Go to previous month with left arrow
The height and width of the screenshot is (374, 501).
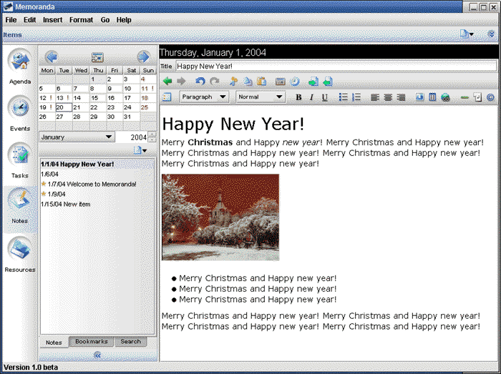point(52,57)
